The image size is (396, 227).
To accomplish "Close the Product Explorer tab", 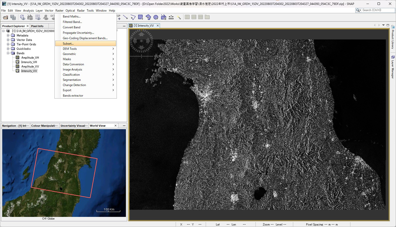I will coord(27,26).
